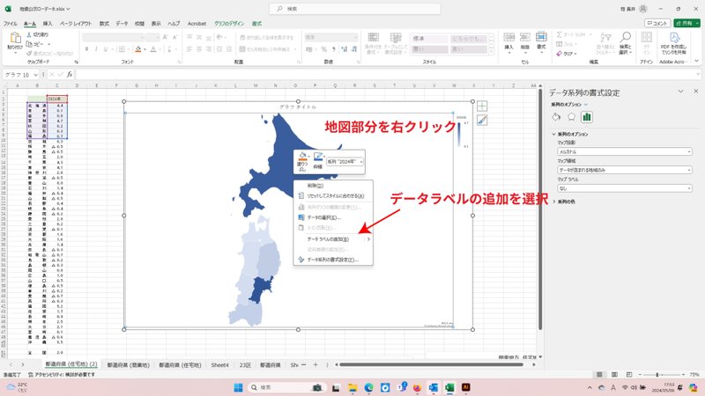The height and width of the screenshot is (396, 705).
Task: Add a new sheet with plus button
Action: [x=315, y=365]
